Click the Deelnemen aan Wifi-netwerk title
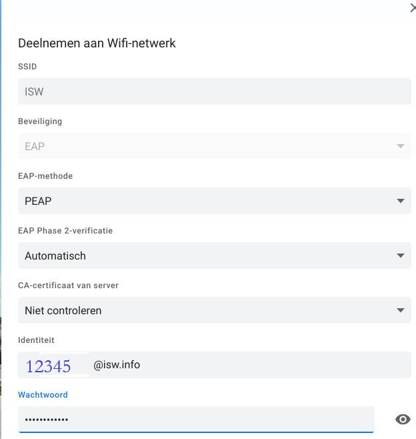 (97, 43)
